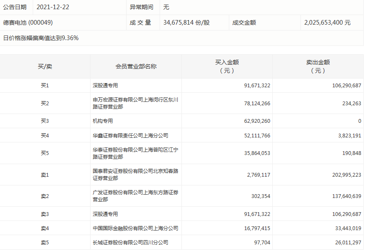Screen dimensions: 365x251
Task: Click the 买入金额 column header
Action: pos(227,66)
